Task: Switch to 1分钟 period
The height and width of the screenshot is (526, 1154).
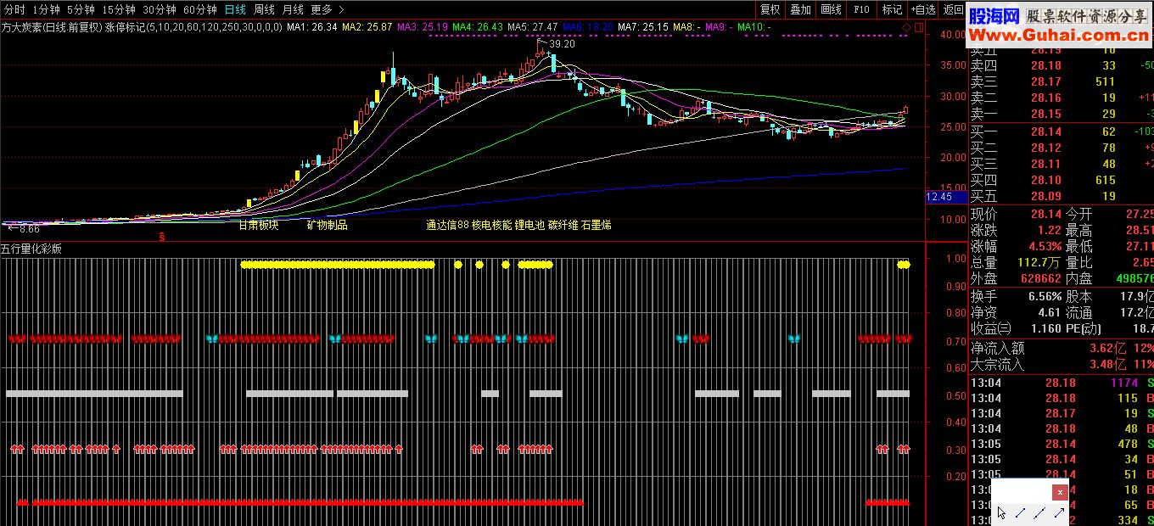Action: [46, 9]
